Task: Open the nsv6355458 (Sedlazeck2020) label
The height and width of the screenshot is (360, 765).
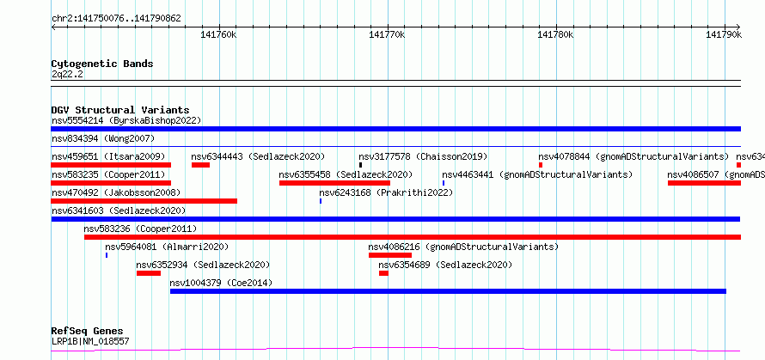Action: [346, 174]
